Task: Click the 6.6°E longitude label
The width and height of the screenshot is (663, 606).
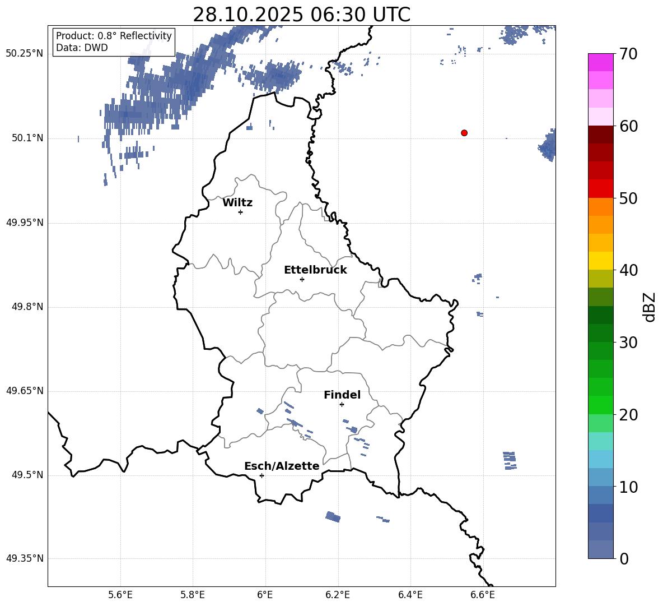Action: 483,595
